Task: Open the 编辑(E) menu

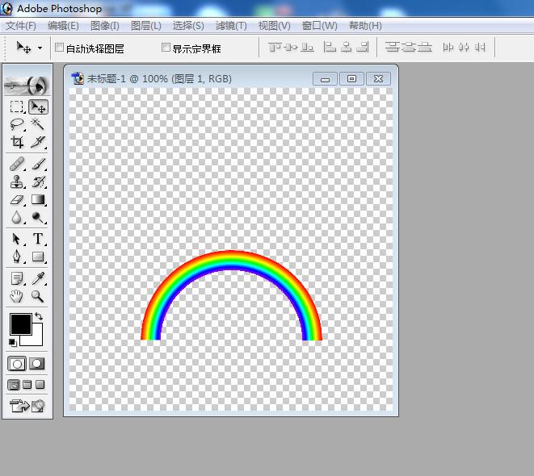Action: 63,26
